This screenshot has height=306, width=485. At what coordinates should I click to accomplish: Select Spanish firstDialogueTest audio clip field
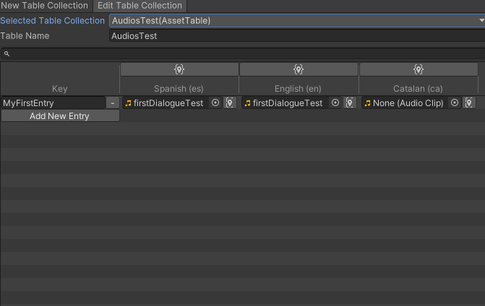(164, 103)
